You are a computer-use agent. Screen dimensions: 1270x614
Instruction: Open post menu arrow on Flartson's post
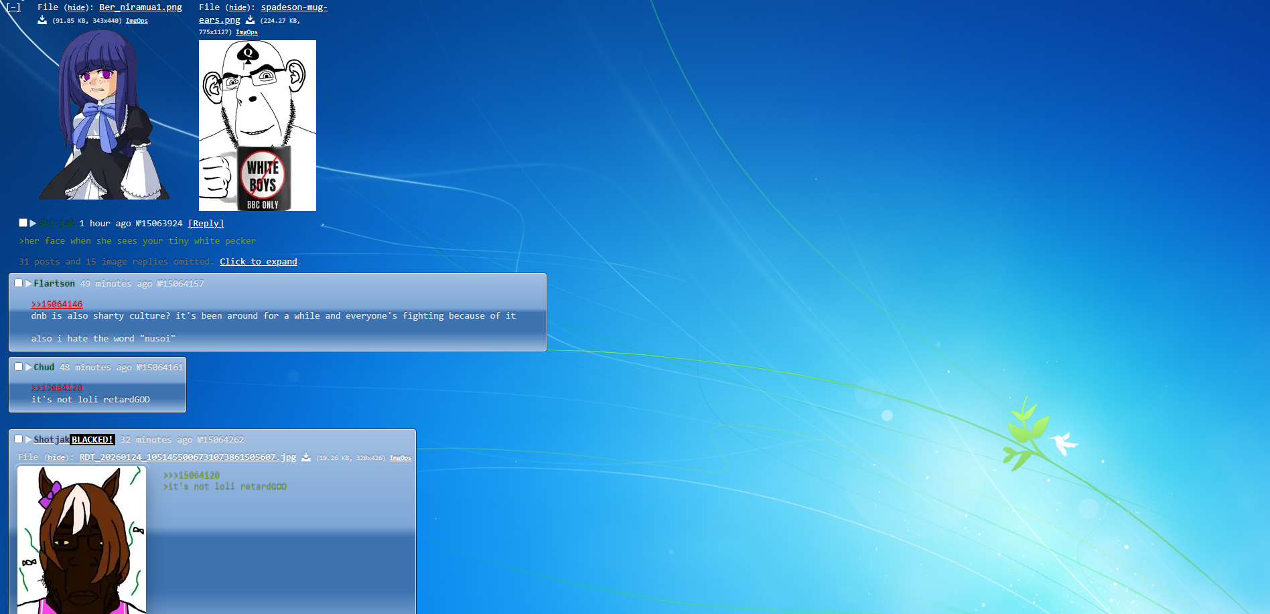(29, 283)
